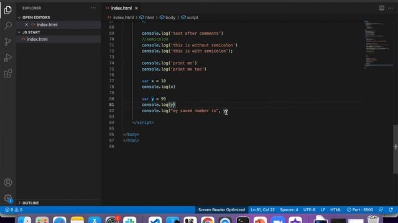Close index.html in Open Editors list

[26, 25]
